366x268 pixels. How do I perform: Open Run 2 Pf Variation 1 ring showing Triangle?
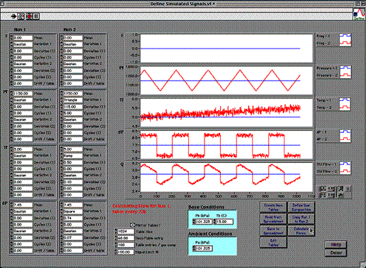(x=73, y=100)
